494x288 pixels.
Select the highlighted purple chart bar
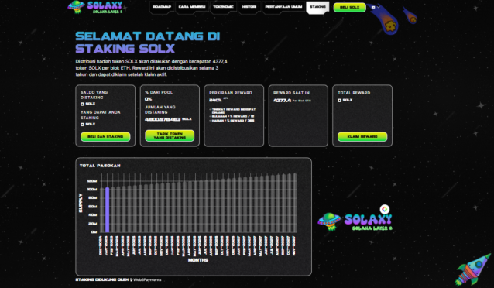coord(108,210)
